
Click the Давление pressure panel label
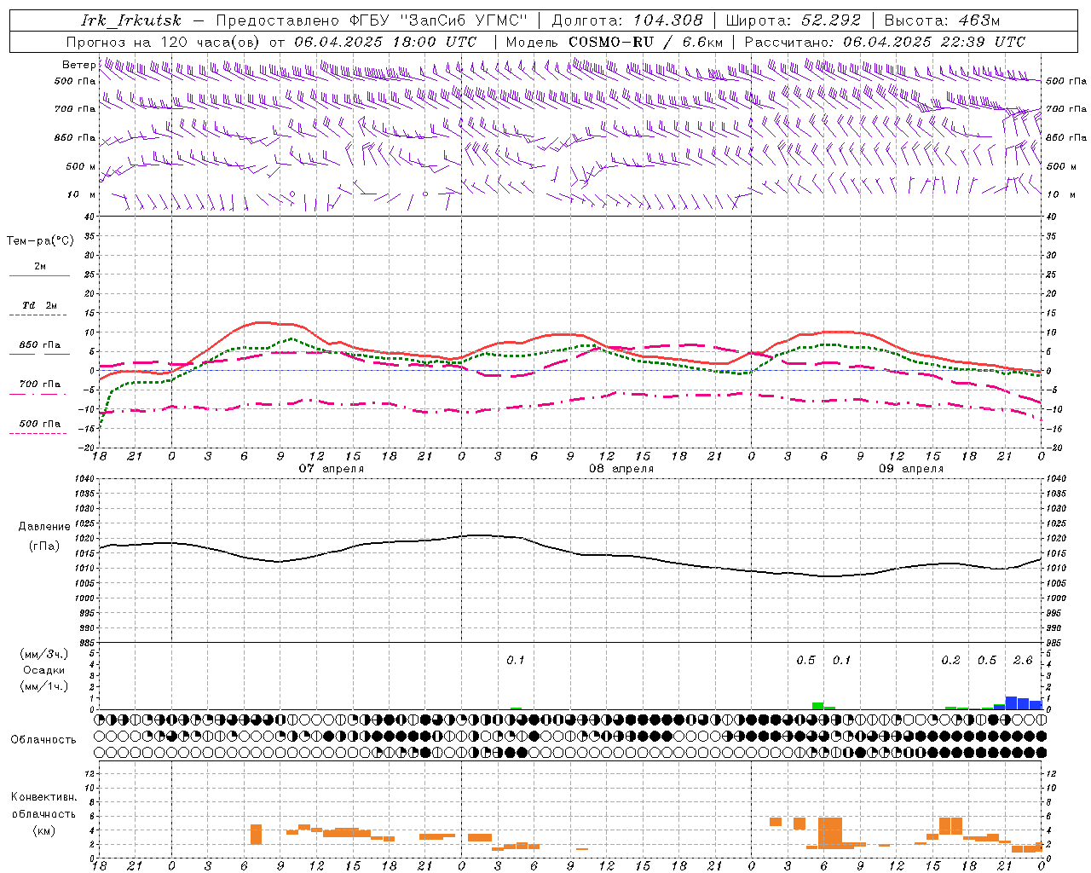44,526
